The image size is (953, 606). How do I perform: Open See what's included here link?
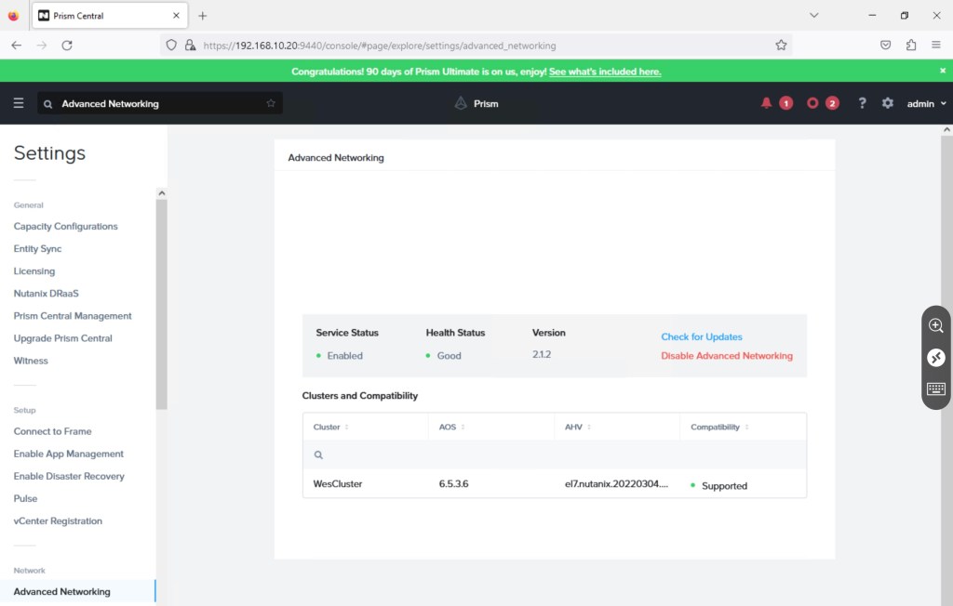(x=605, y=72)
